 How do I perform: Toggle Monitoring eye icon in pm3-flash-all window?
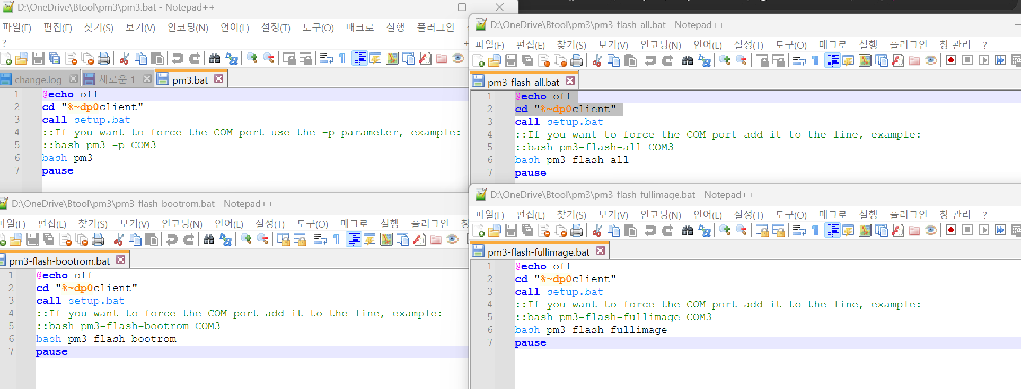pyautogui.click(x=931, y=60)
